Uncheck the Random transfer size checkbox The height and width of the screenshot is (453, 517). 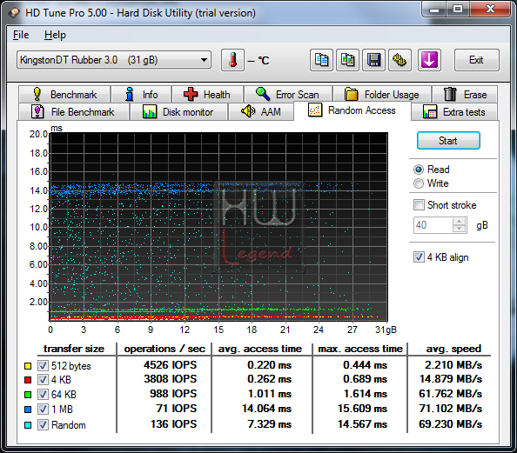(x=43, y=424)
